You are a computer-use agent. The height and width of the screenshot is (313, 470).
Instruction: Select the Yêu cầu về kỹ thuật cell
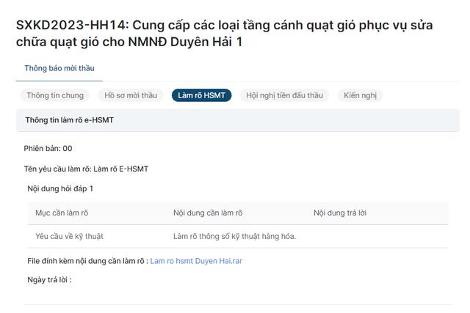pyautogui.click(x=70, y=236)
